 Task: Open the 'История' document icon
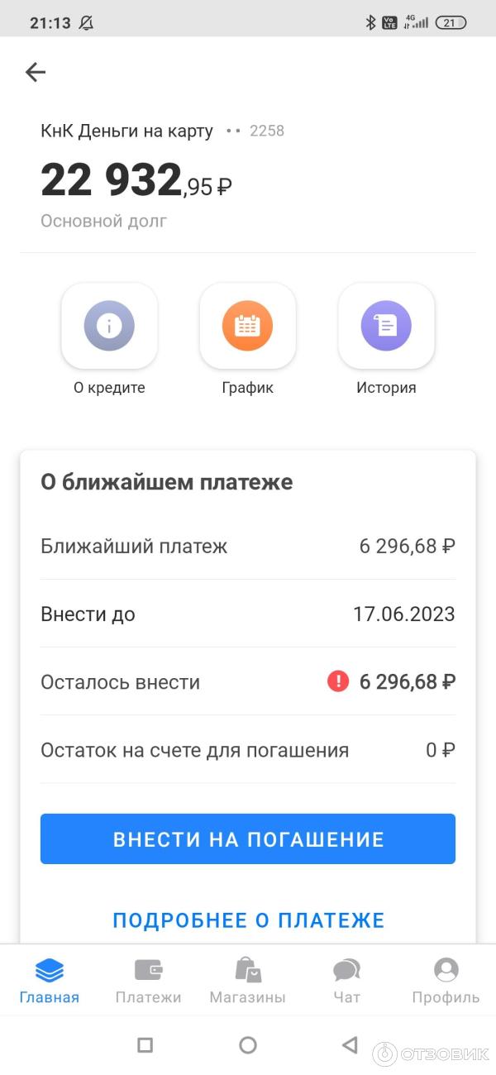(386, 326)
